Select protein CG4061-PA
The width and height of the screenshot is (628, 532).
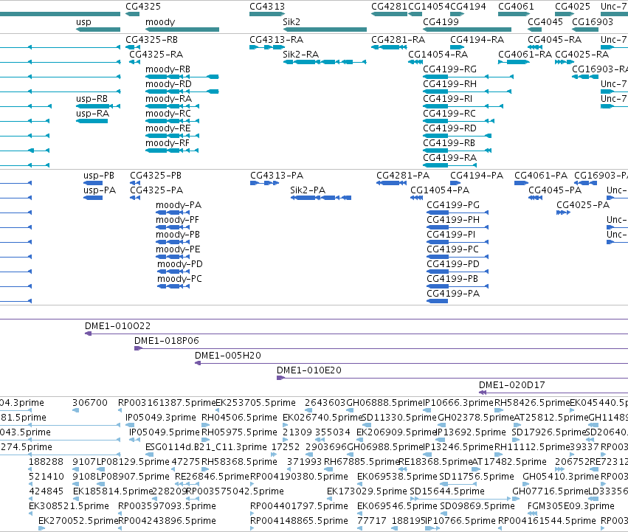pos(541,176)
